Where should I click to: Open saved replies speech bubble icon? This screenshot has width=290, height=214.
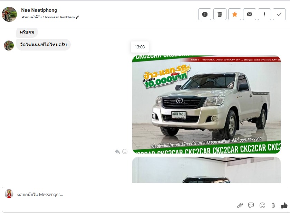point(251,205)
